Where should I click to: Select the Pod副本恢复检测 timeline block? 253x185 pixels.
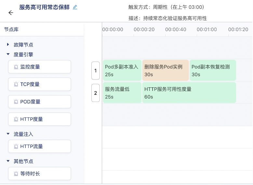point(213,70)
